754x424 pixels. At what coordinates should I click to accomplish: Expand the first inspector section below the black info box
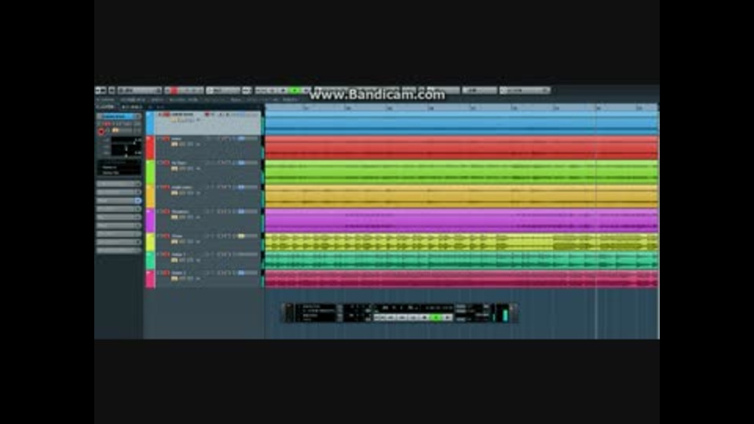pyautogui.click(x=119, y=184)
